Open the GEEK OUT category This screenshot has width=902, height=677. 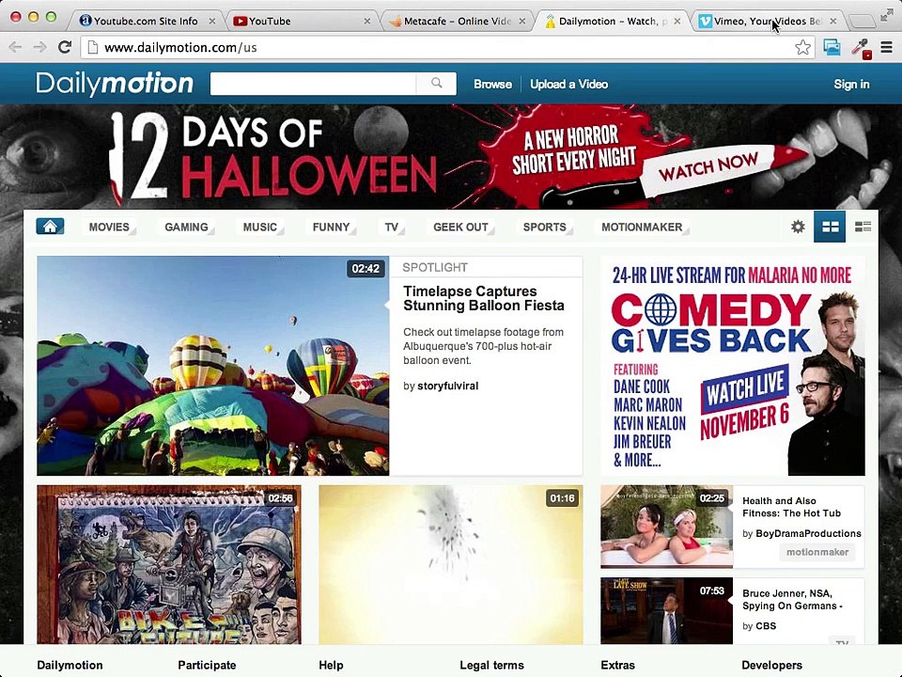(x=460, y=227)
